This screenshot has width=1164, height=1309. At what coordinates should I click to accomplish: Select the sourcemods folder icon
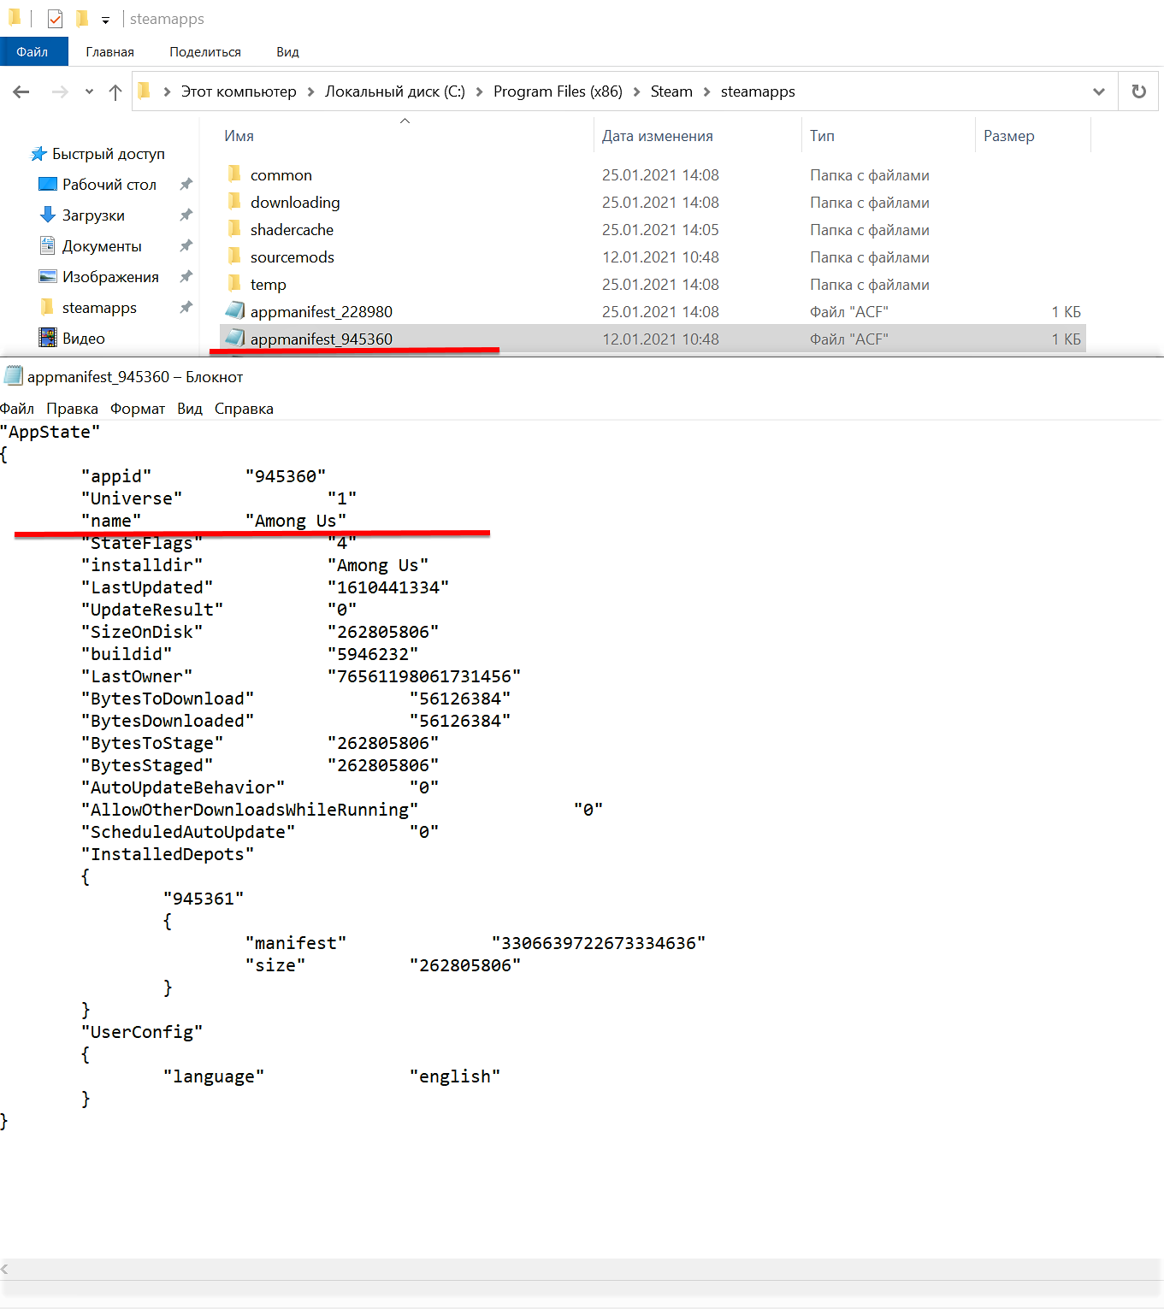click(x=235, y=256)
